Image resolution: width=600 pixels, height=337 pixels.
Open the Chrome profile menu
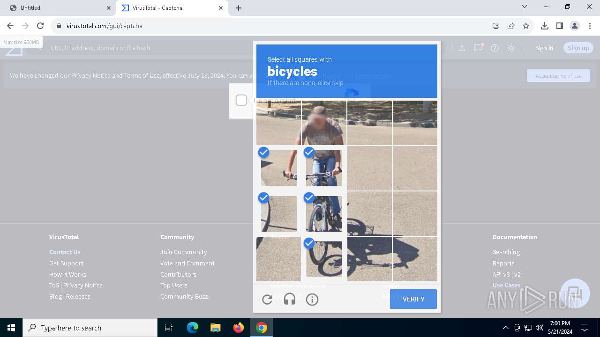tap(575, 26)
